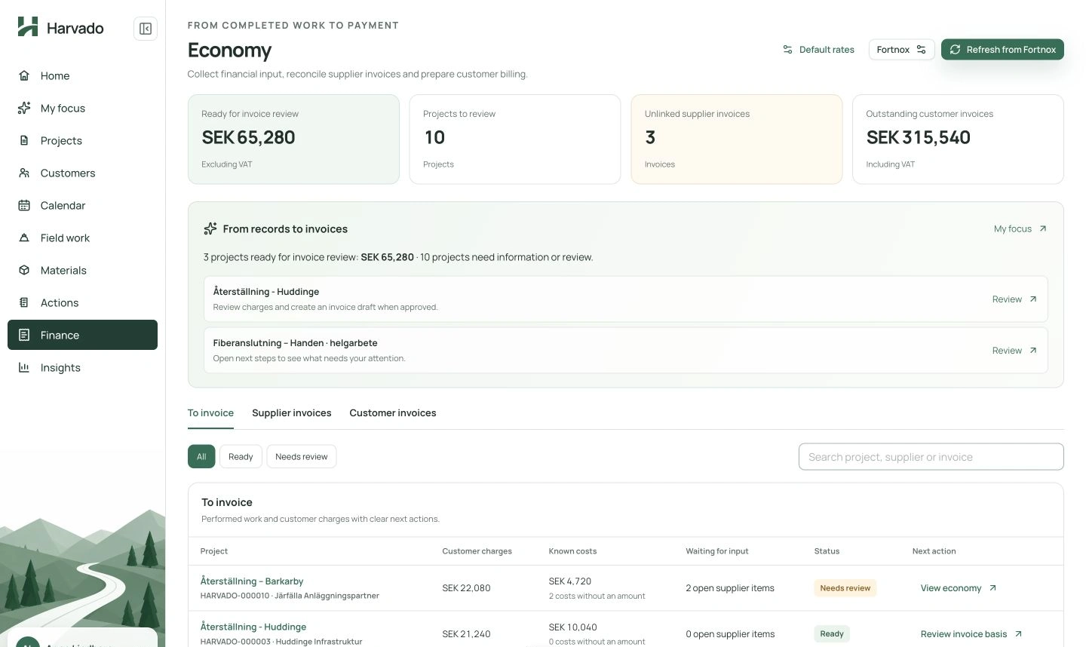The height and width of the screenshot is (647, 1086).
Task: Click Review for Återställning - Huddinge card
Action: point(1014,299)
